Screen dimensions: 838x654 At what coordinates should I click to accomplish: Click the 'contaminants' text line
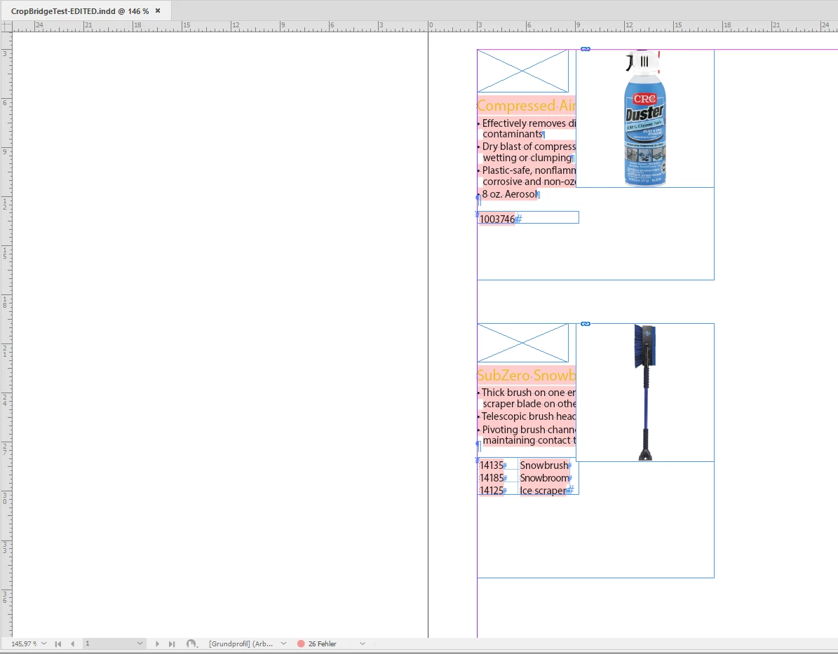point(513,134)
